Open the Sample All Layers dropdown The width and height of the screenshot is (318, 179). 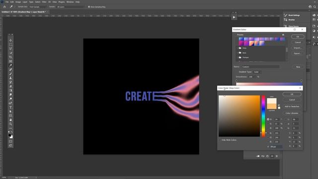(x=71, y=7)
